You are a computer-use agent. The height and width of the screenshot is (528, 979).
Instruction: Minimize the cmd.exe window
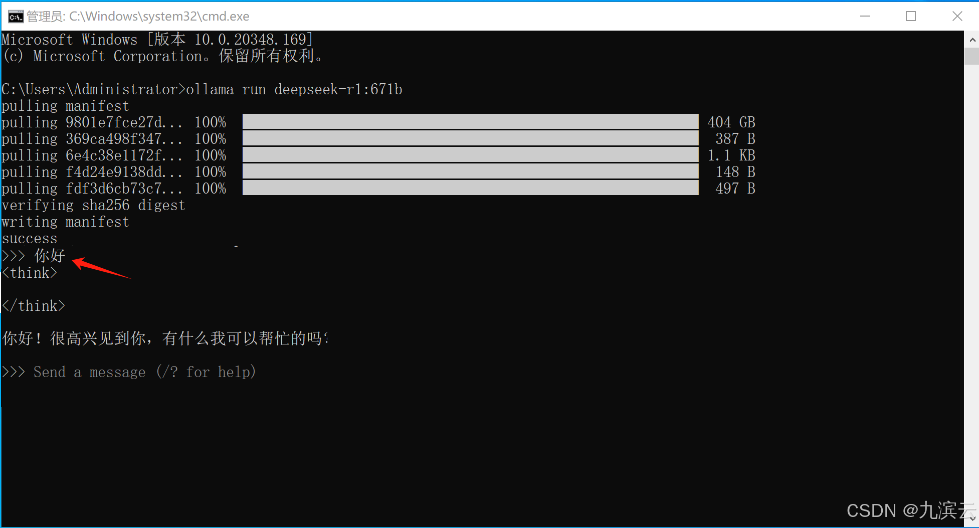point(865,17)
